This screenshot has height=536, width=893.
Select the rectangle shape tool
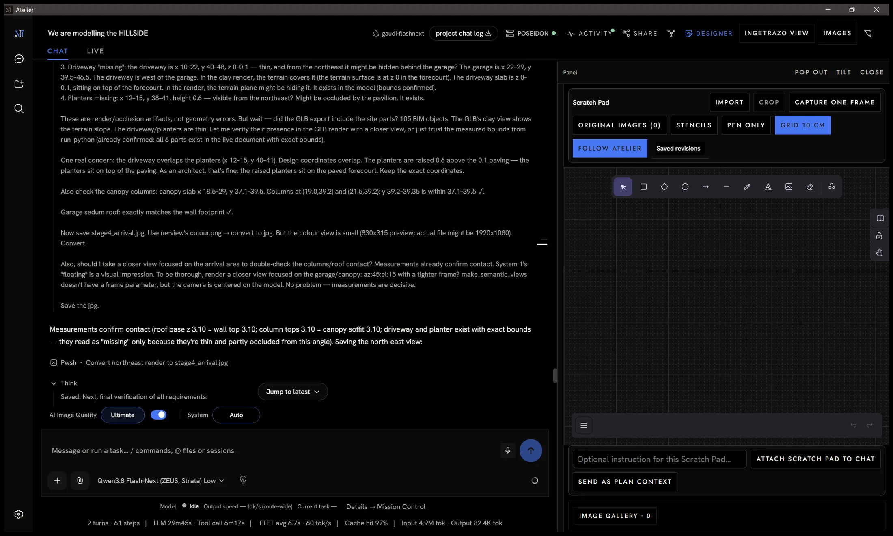(643, 187)
